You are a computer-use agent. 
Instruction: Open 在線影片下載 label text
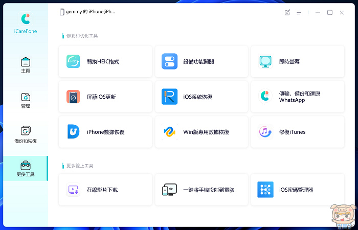(102, 190)
